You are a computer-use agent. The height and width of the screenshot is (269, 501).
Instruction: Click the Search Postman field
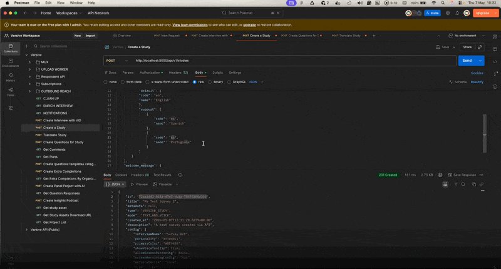coord(251,13)
